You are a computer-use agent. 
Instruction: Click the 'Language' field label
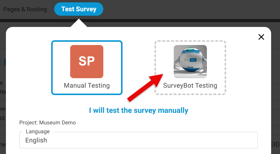pyautogui.click(x=38, y=131)
